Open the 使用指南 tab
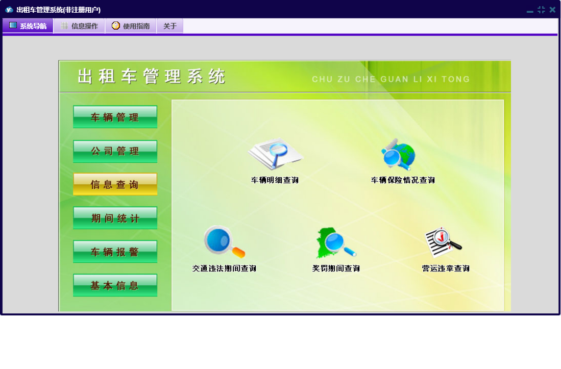The width and height of the screenshot is (561, 369). coord(131,26)
